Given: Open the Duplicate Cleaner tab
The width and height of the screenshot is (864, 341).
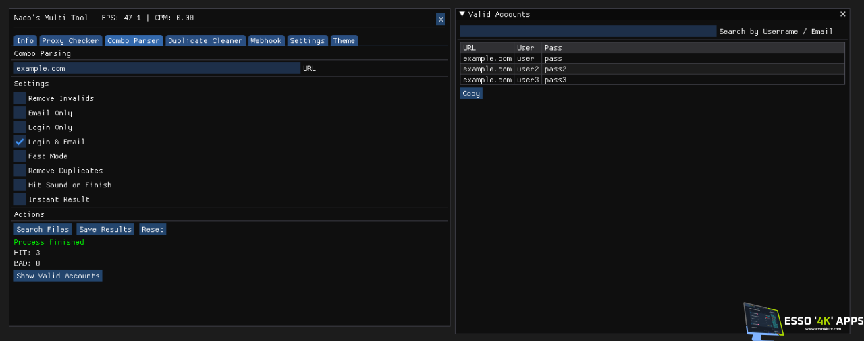Looking at the screenshot, I should click(205, 41).
